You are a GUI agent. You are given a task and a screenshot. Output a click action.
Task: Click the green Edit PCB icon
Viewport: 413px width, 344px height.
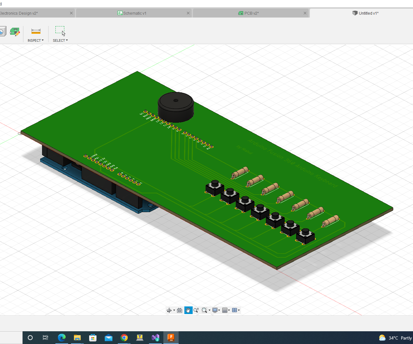click(15, 31)
